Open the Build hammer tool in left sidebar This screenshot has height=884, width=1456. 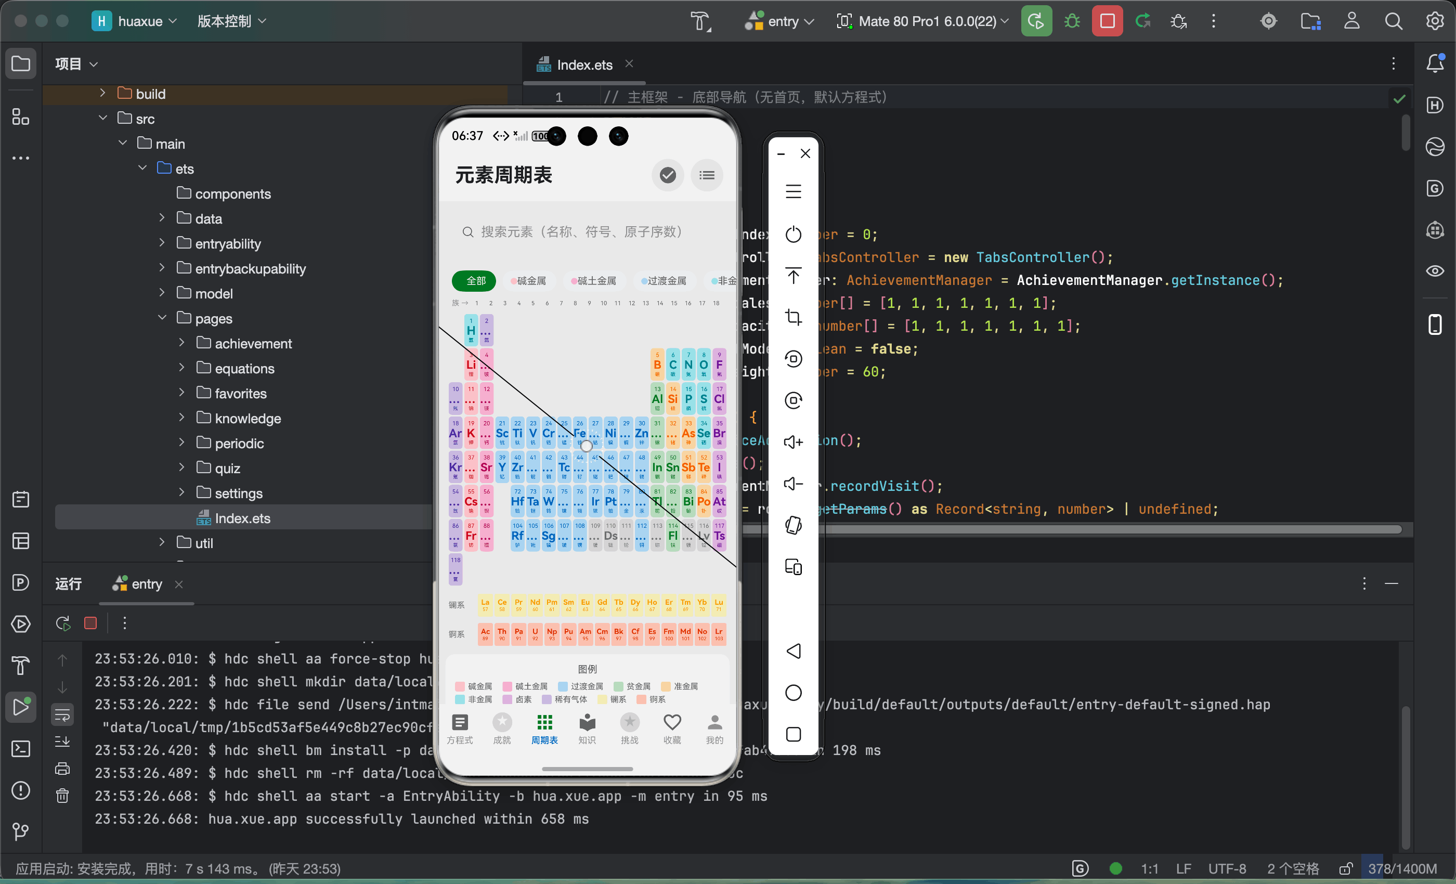tap(21, 666)
